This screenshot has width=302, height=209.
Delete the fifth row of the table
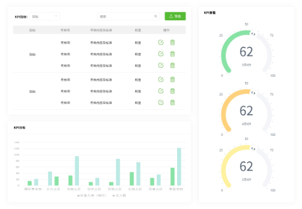point(172,91)
